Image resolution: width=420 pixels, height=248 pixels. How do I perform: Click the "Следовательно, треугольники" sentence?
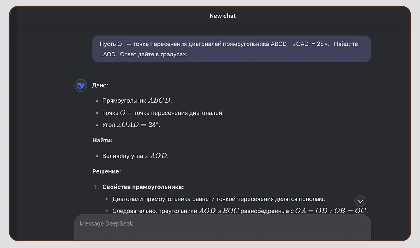point(155,211)
